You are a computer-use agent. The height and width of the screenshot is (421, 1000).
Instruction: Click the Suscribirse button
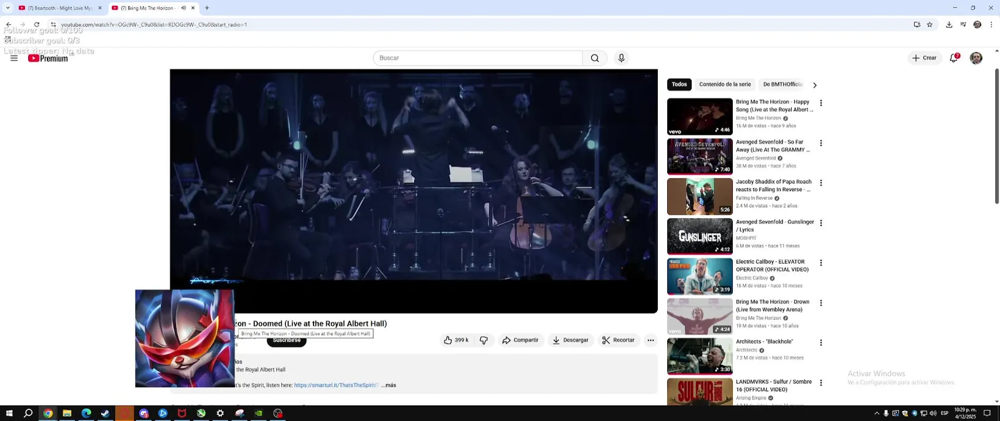tap(287, 341)
